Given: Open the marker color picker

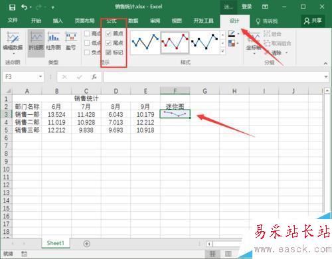Looking at the screenshot, I should tap(232, 43).
